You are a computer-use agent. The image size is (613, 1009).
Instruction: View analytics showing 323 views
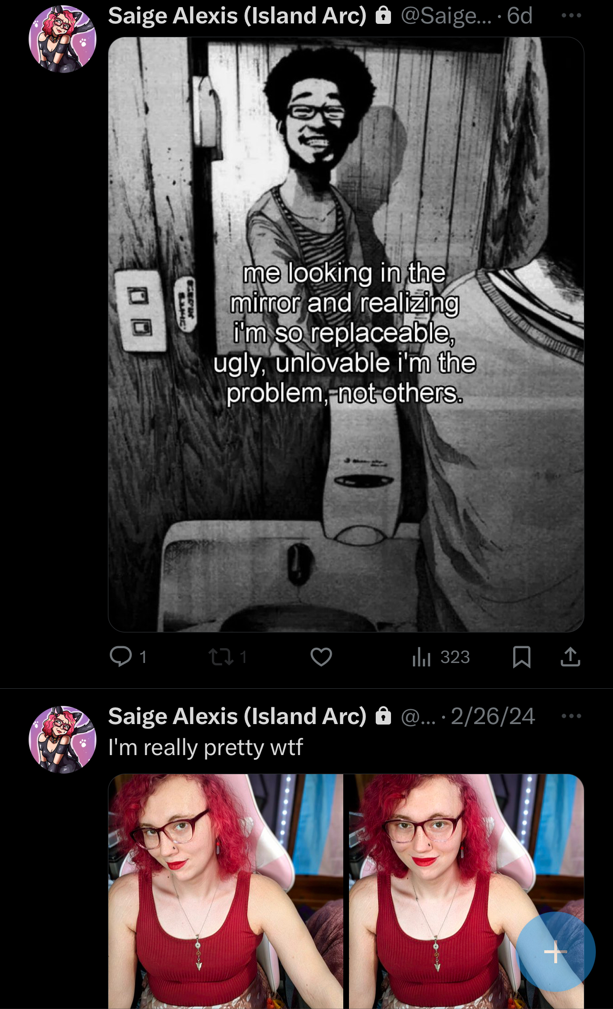click(x=441, y=657)
